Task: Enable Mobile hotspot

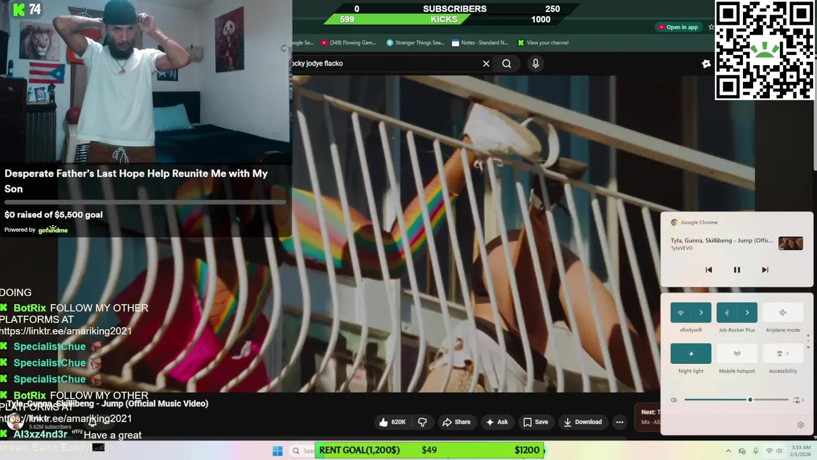Action: 737,353
